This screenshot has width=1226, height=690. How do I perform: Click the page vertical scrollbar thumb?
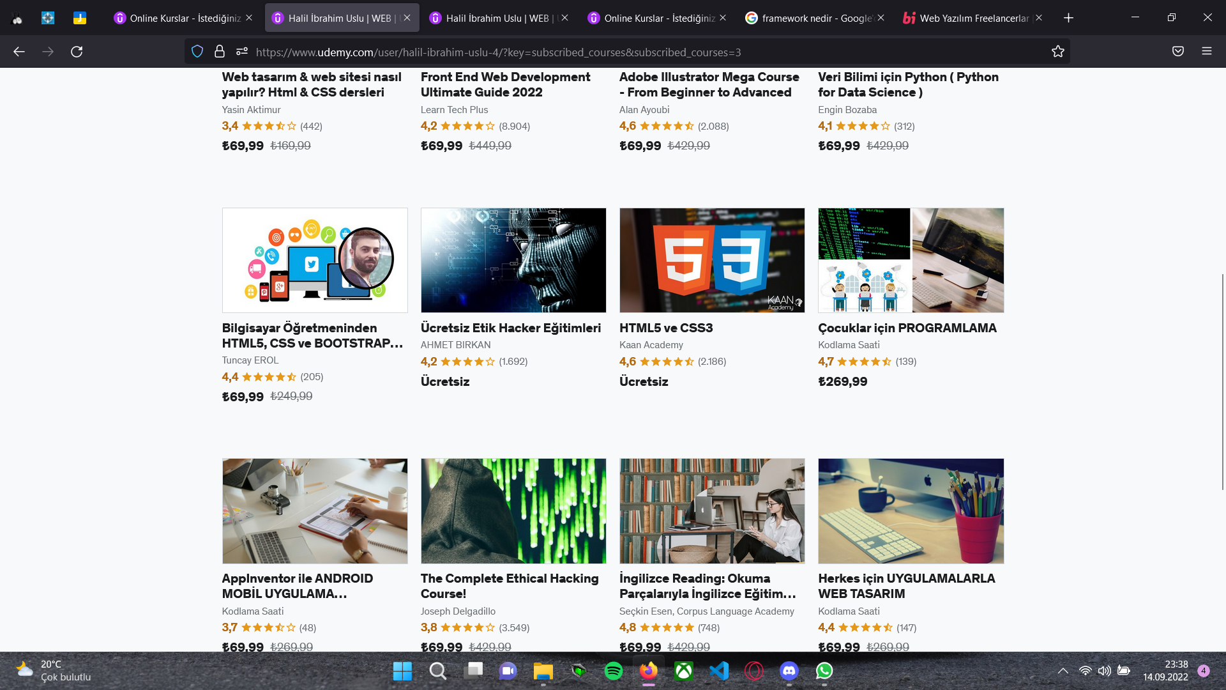tap(1223, 381)
